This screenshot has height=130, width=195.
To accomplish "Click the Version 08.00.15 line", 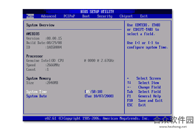I will (x=44, y=38).
